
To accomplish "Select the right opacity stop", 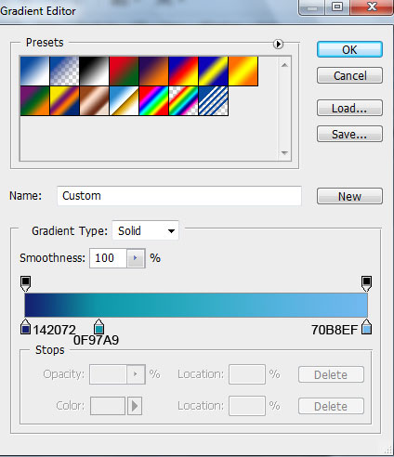I will click(366, 283).
